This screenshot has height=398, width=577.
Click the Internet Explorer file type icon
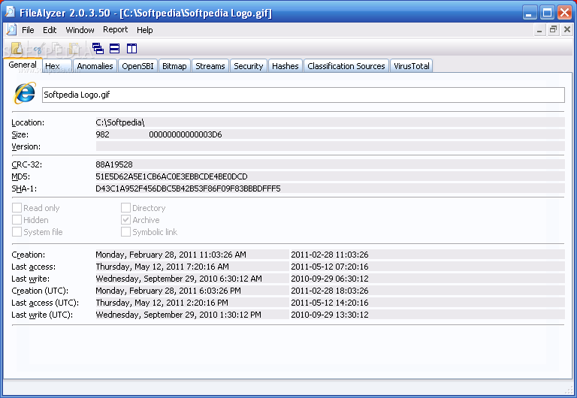(x=25, y=93)
